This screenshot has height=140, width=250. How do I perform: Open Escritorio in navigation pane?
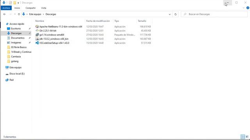16,28
